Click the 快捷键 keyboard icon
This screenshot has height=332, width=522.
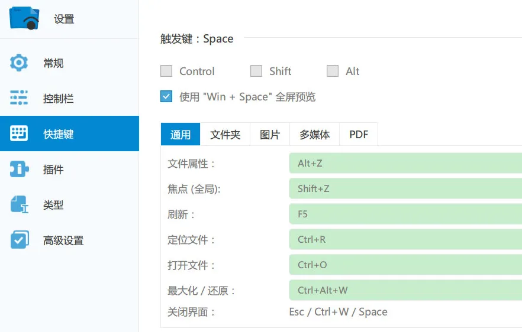pos(19,134)
